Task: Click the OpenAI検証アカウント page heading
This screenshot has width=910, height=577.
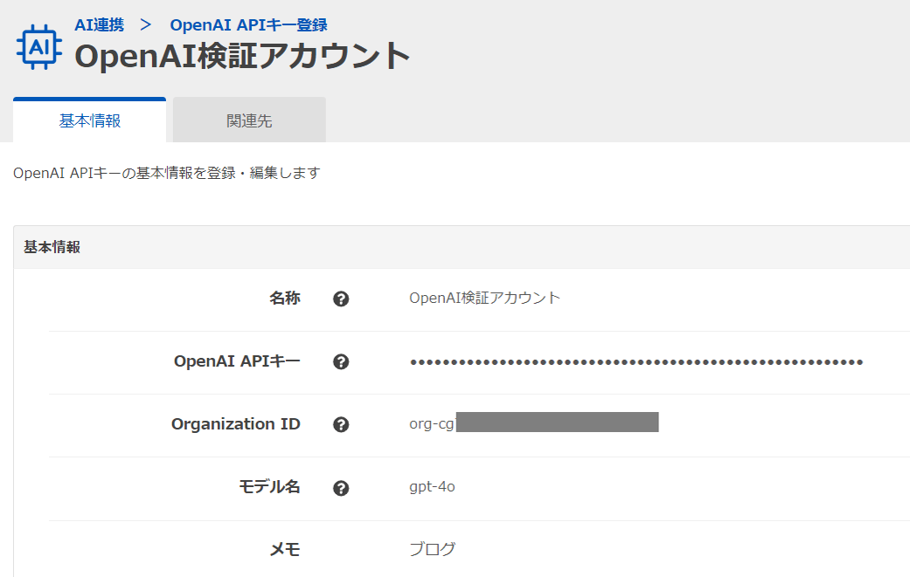Action: coord(243,56)
